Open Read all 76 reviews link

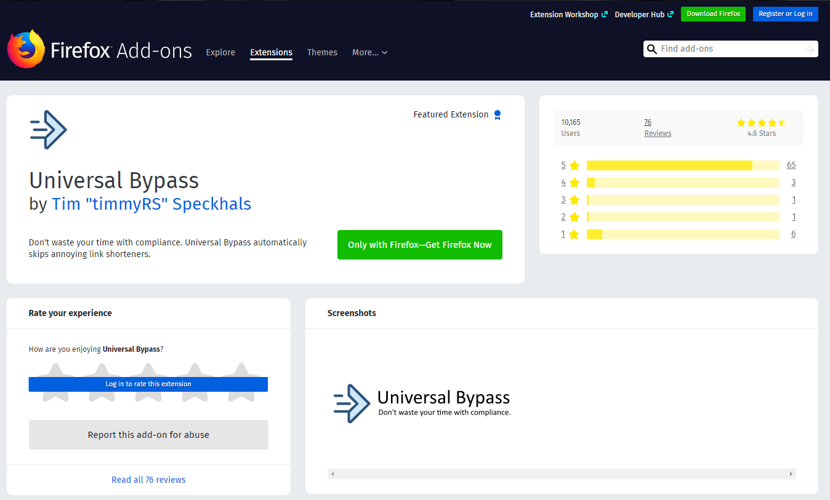click(148, 480)
